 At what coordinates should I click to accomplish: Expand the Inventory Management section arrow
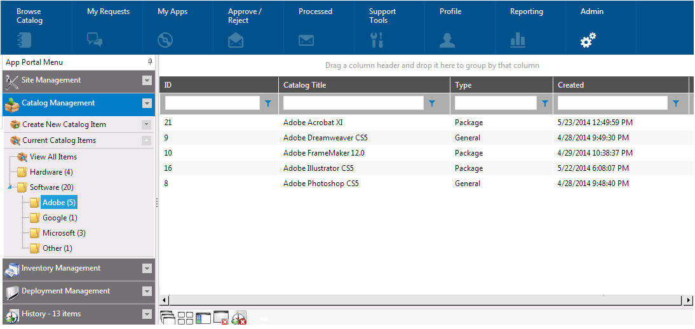click(x=147, y=269)
